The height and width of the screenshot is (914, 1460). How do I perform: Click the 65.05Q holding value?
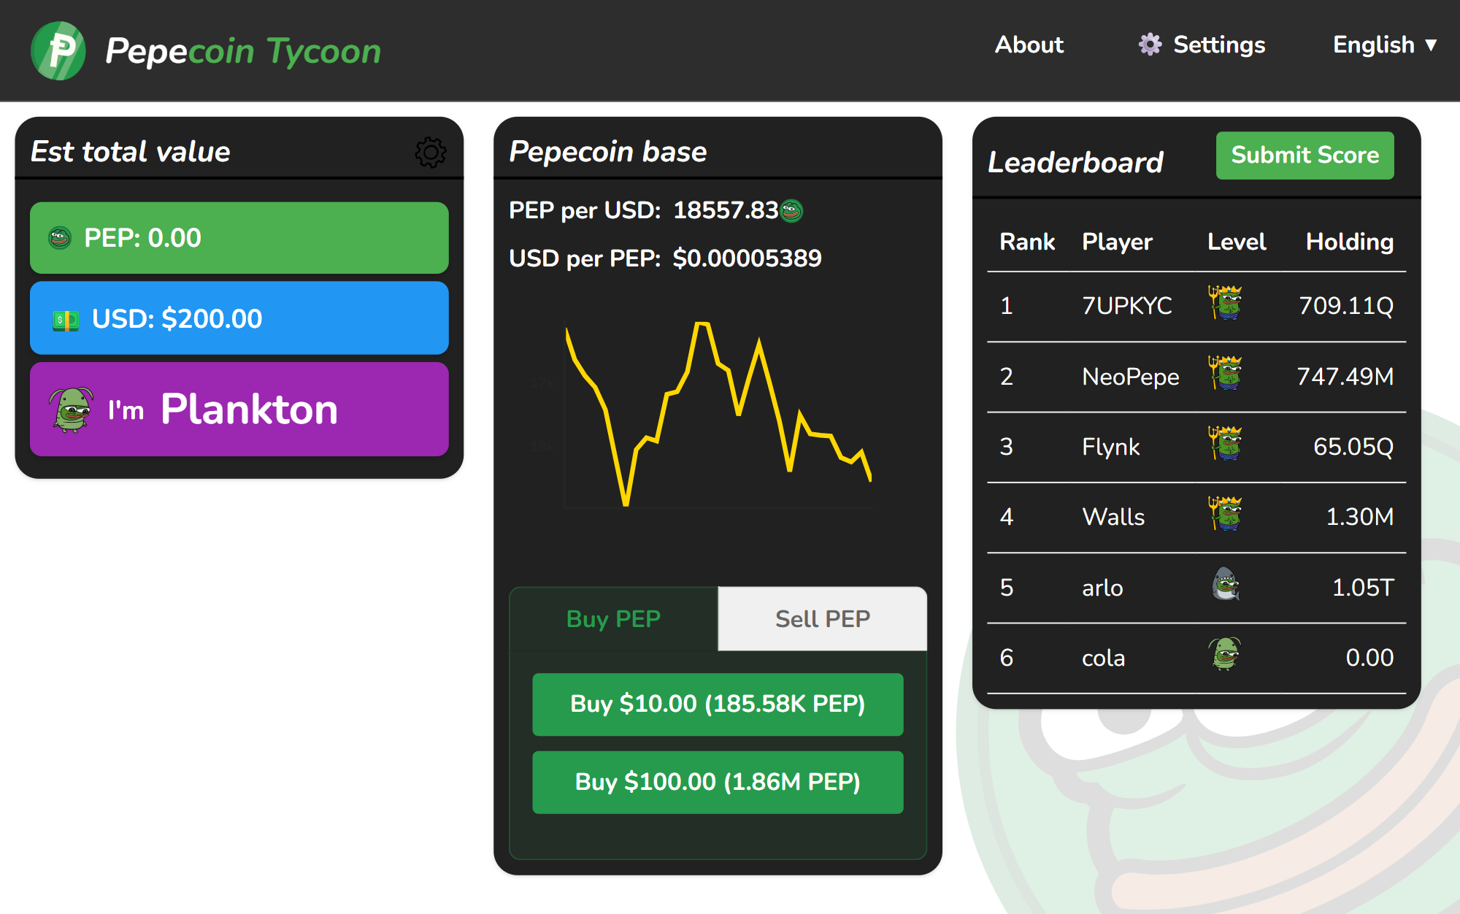pyautogui.click(x=1353, y=446)
